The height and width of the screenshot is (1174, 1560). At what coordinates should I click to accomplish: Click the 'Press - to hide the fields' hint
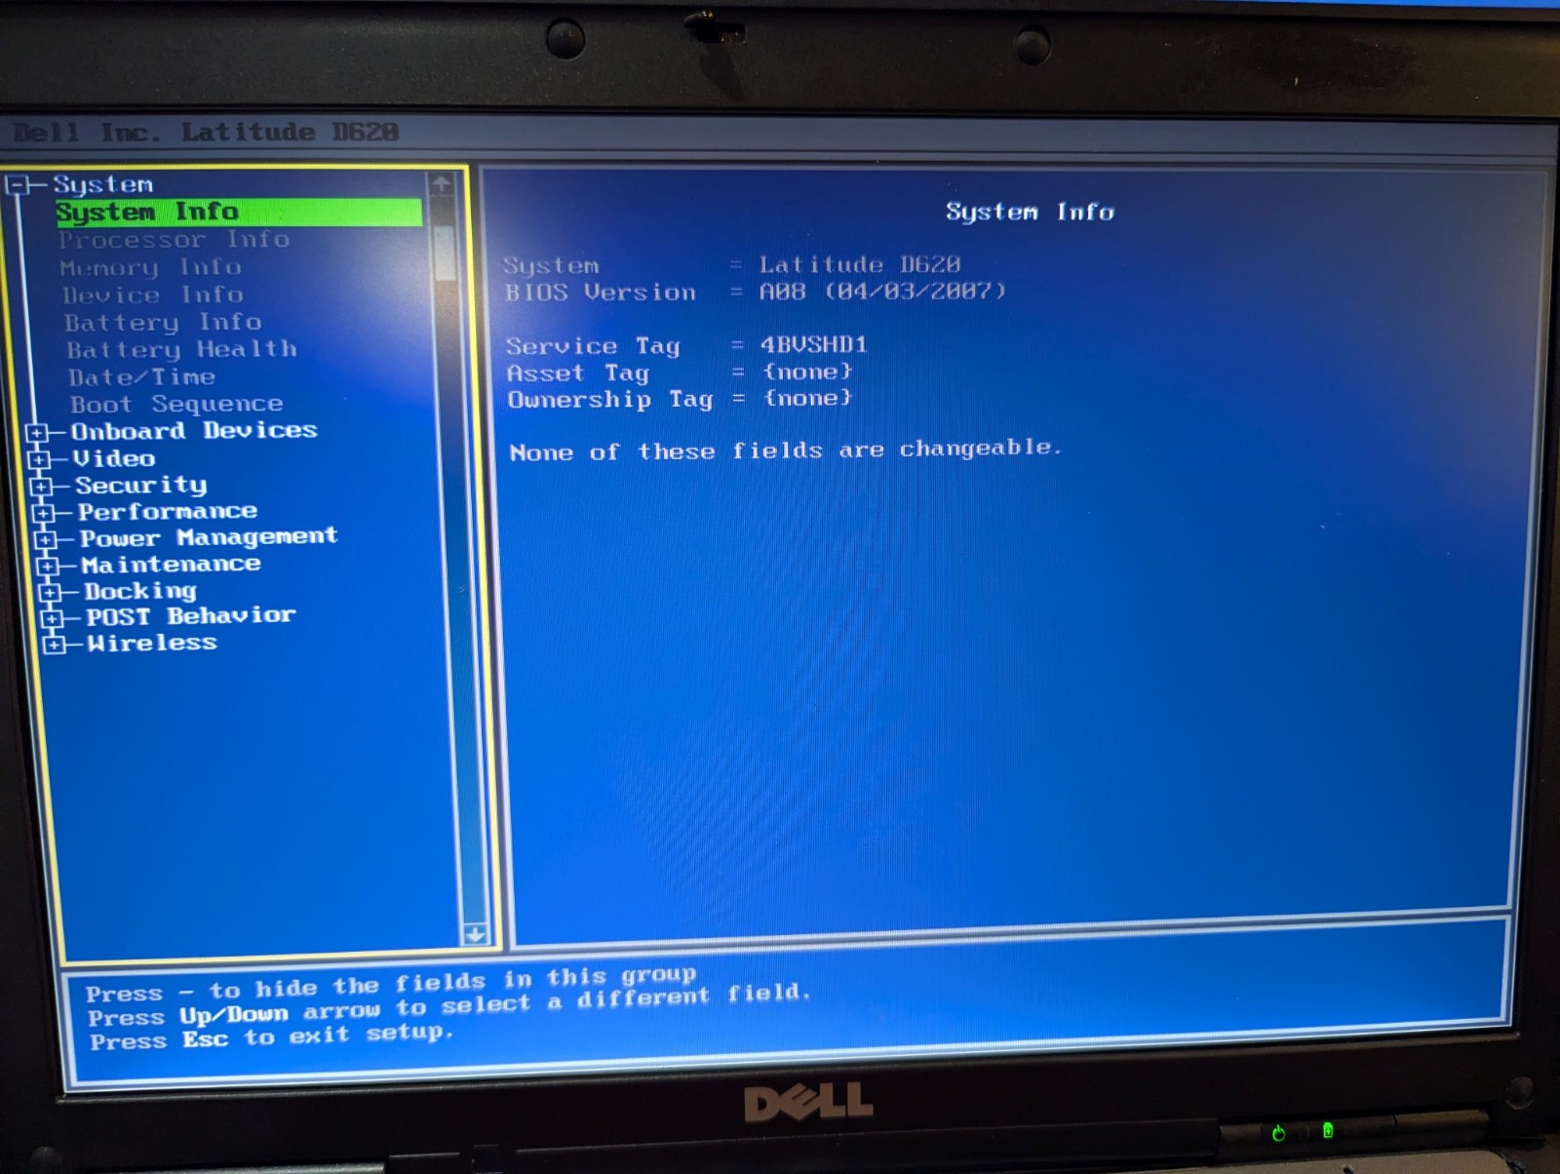[391, 985]
